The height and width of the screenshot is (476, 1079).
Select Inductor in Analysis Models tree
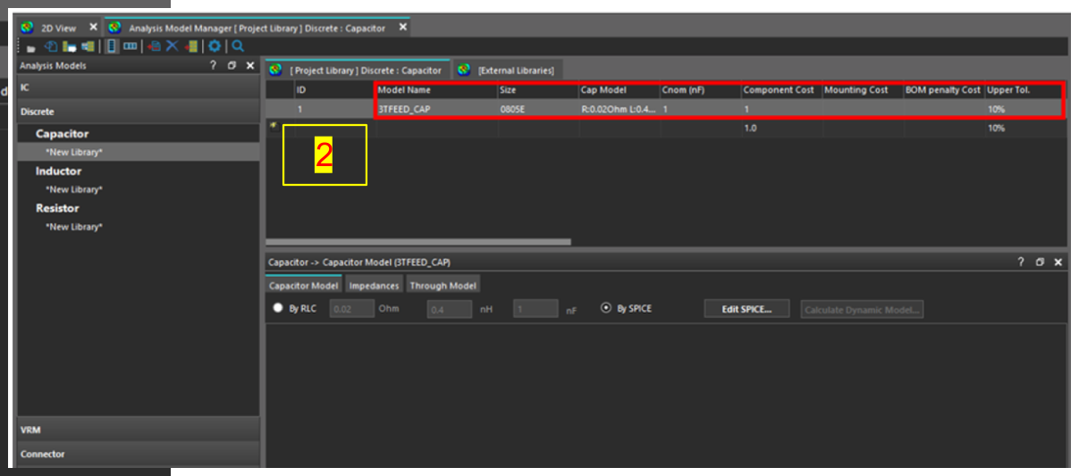(58, 171)
